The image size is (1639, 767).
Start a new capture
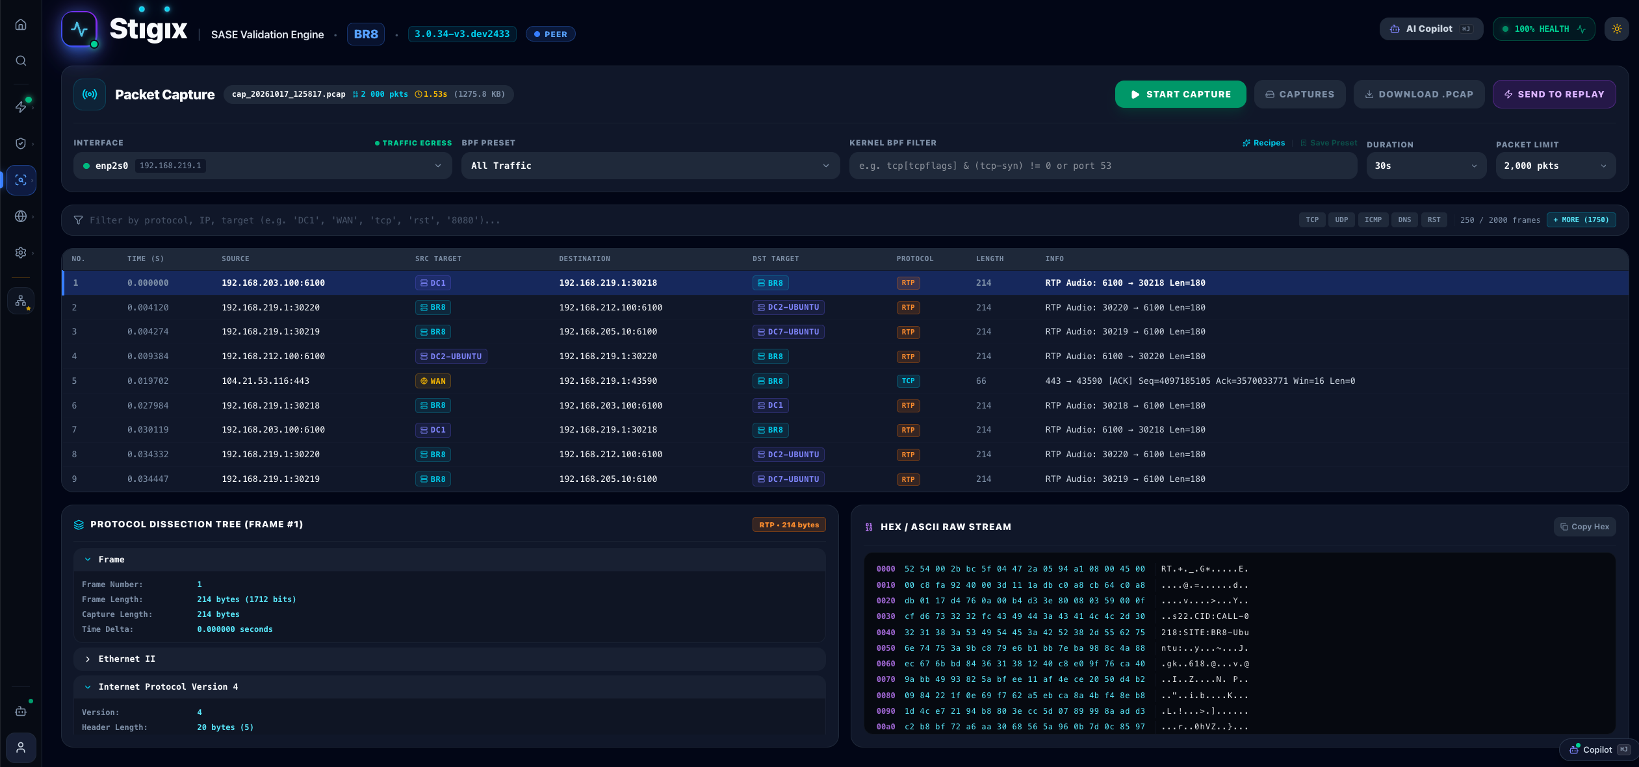[x=1180, y=94]
